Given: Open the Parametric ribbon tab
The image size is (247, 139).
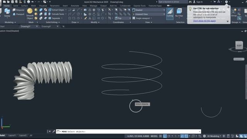Looking at the screenshot, I should coord(55,6).
